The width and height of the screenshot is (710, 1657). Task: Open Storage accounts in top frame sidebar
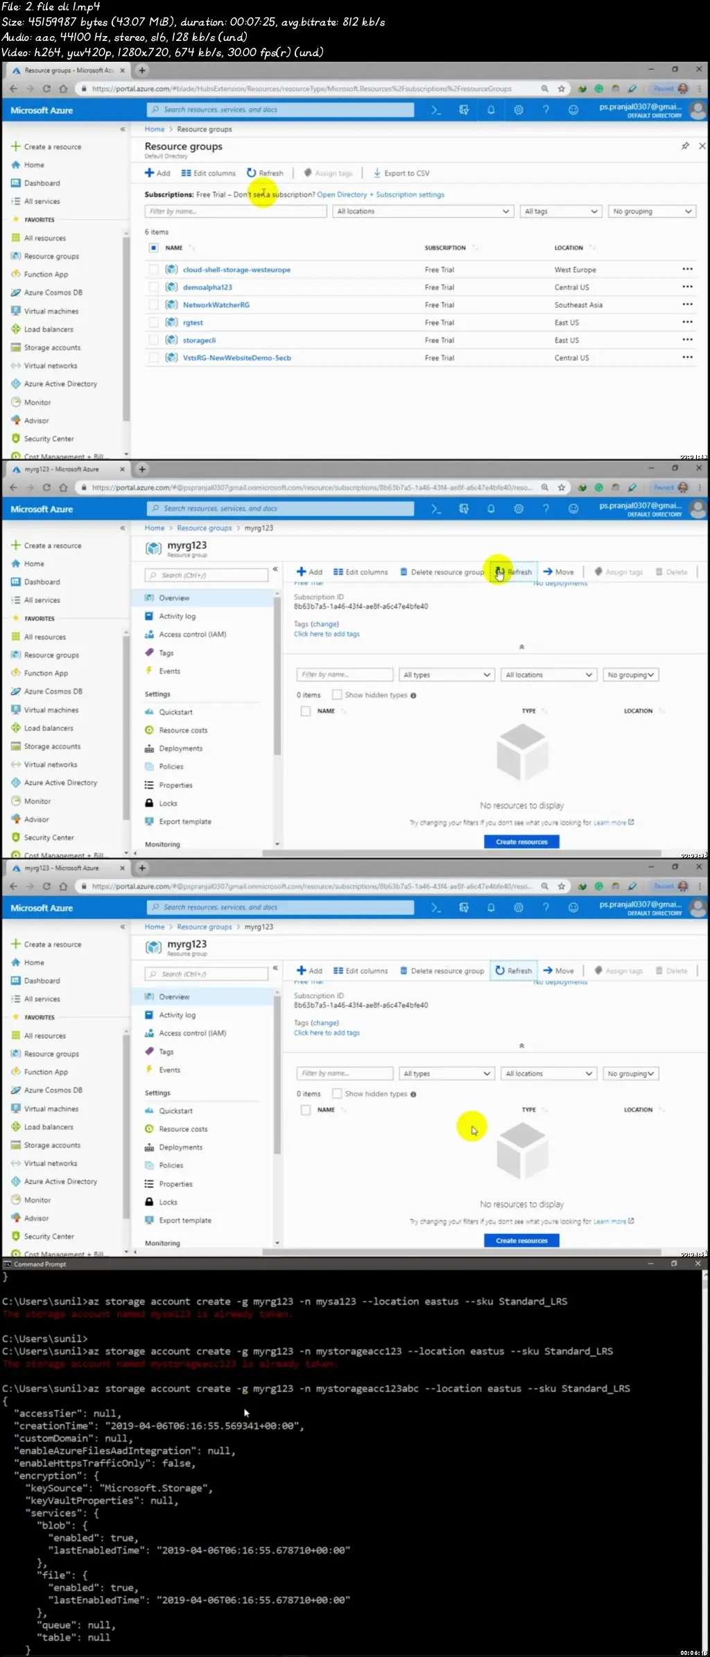[x=52, y=347]
